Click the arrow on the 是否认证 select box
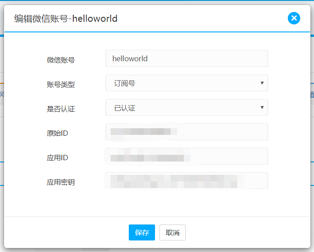Screen dimensions: 314x252 click(x=262, y=107)
